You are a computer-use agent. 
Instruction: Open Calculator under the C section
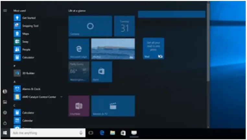(x=24, y=112)
